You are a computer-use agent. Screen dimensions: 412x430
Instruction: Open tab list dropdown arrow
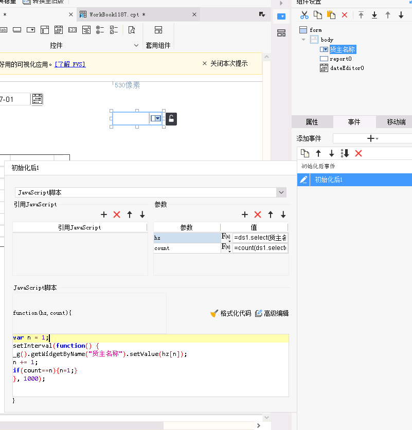tap(262, 14)
